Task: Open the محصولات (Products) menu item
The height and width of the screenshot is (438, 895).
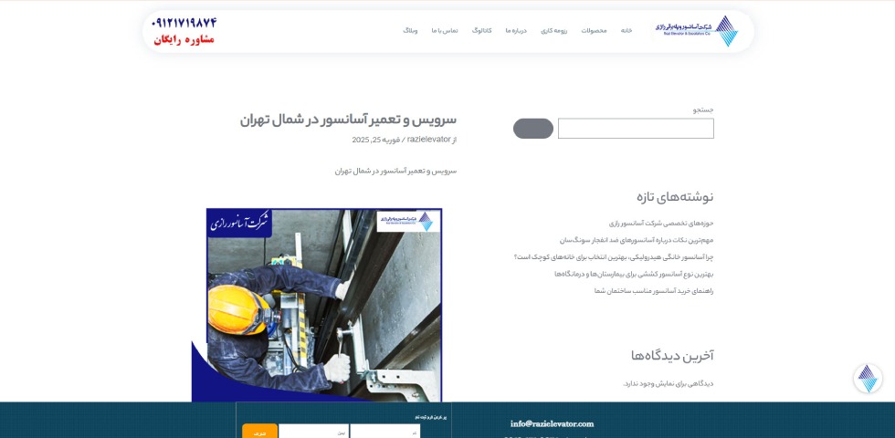Action: pyautogui.click(x=595, y=30)
